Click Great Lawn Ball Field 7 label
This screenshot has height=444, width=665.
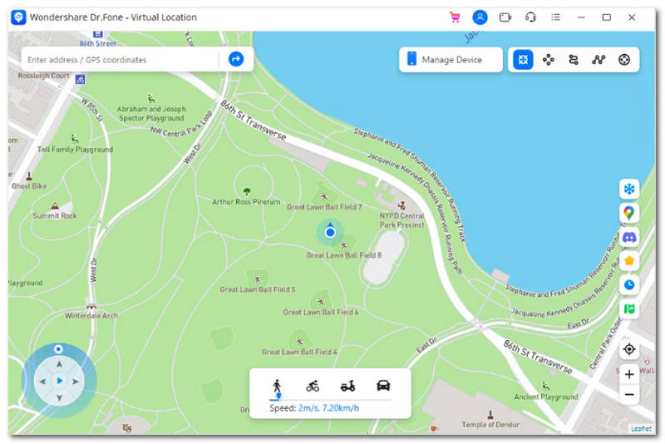(324, 207)
